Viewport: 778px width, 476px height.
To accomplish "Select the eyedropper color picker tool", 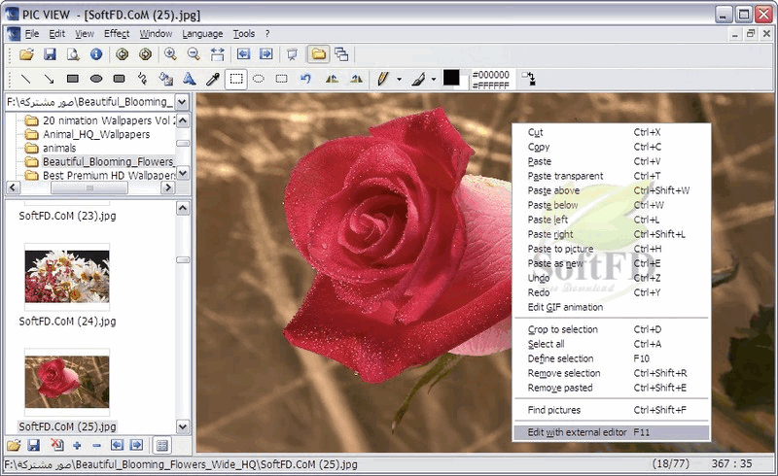I will (x=213, y=79).
